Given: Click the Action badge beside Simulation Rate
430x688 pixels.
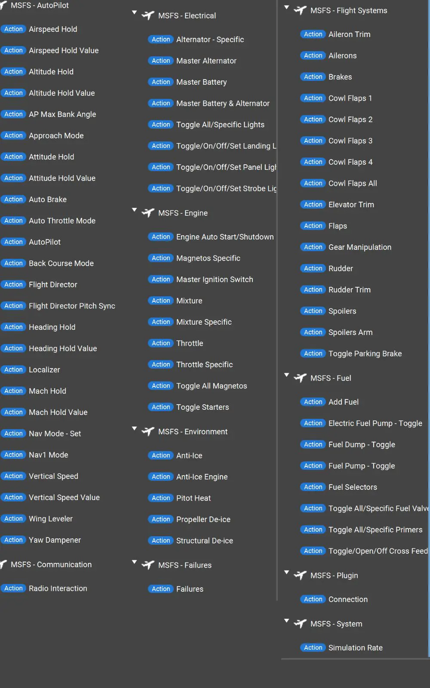Looking at the screenshot, I should (313, 648).
